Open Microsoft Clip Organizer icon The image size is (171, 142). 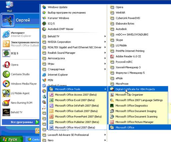tap(112, 95)
